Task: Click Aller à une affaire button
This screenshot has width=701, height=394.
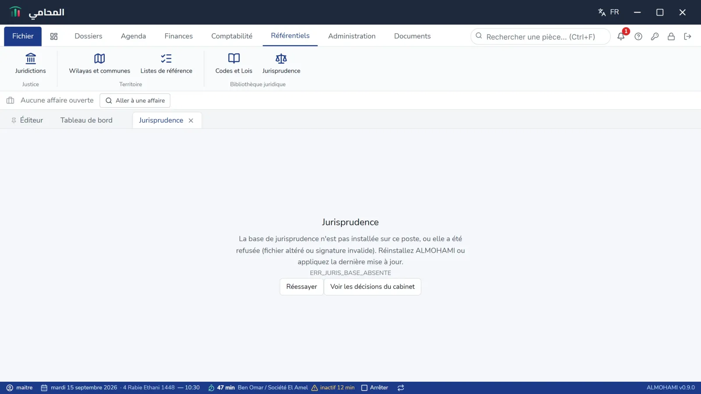Action: click(135, 101)
